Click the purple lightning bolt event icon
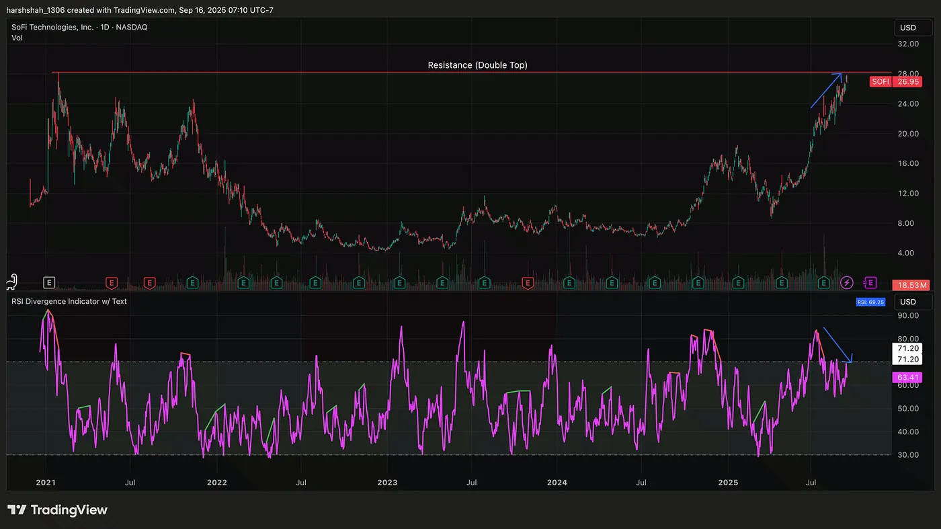 [848, 283]
